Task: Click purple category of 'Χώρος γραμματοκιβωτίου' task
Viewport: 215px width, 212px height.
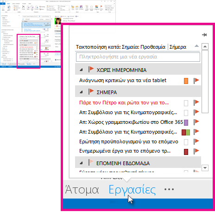Action: pos(186,122)
